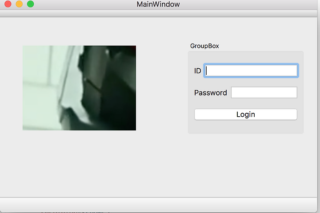Minimize MainWindow with yellow button
Viewport: 320px width, 213px height.
pos(19,4)
